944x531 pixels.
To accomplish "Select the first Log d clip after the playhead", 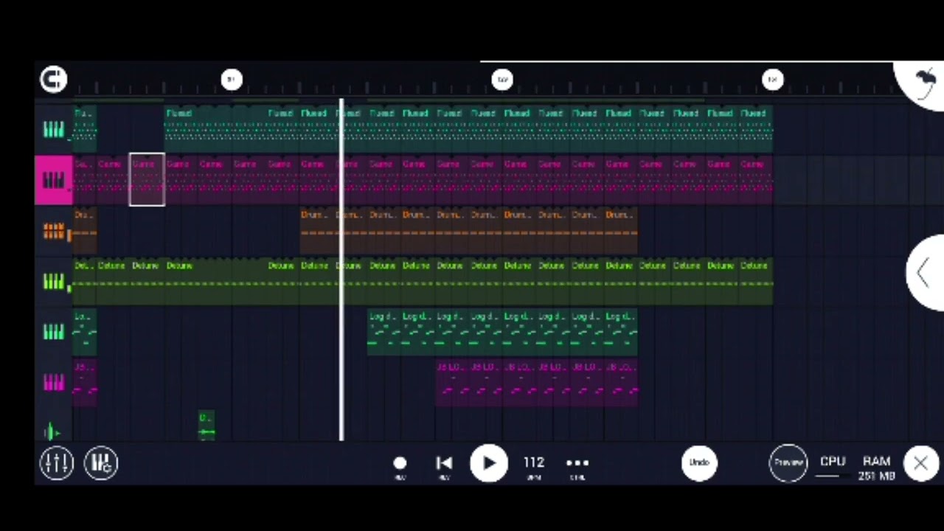I will coord(384,332).
